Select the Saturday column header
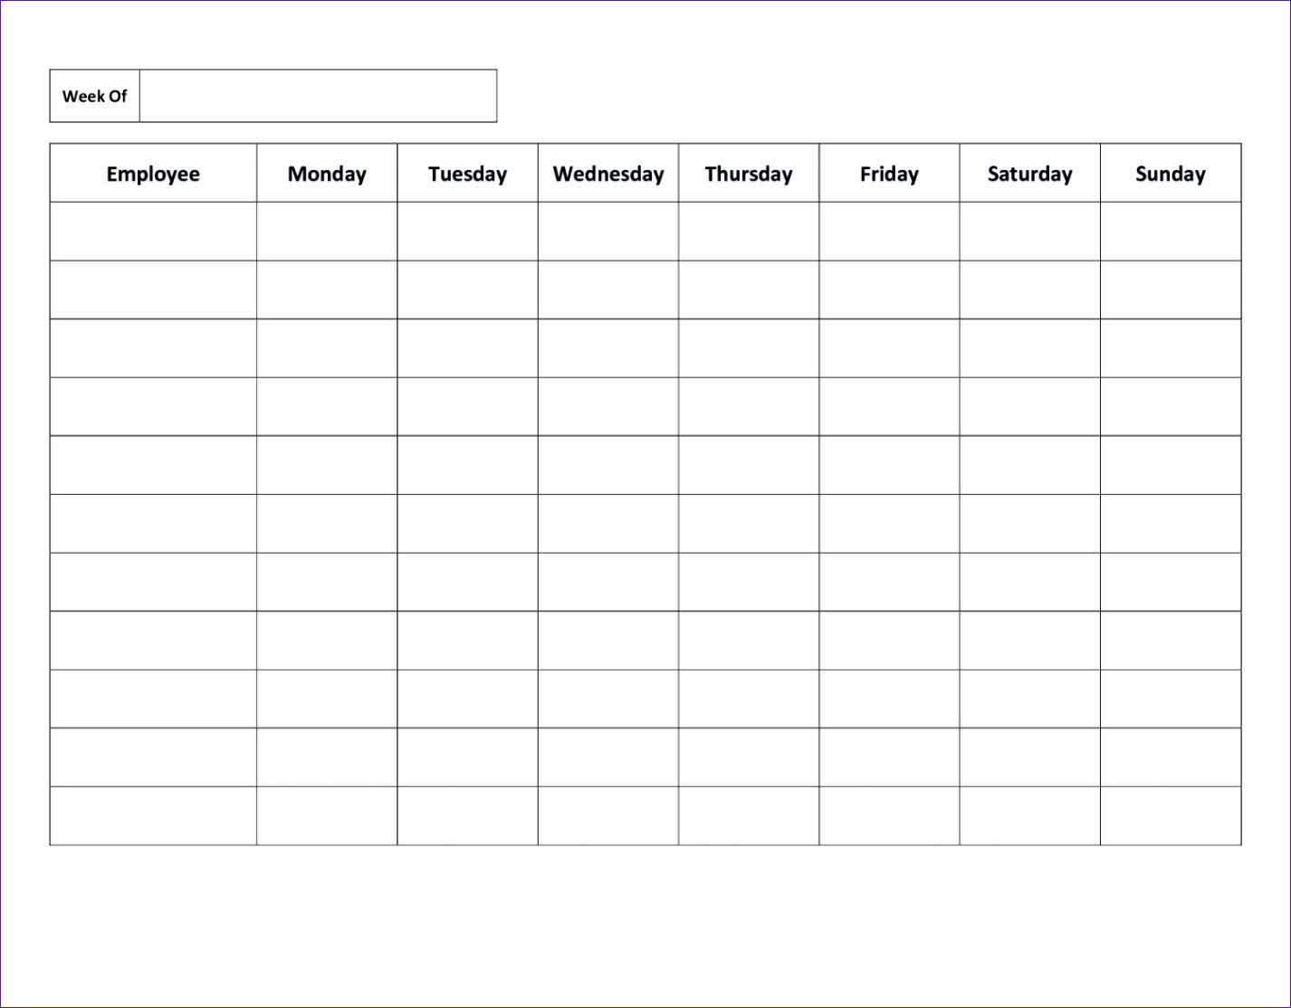Screen dimensions: 1291x1008 point(1030,173)
